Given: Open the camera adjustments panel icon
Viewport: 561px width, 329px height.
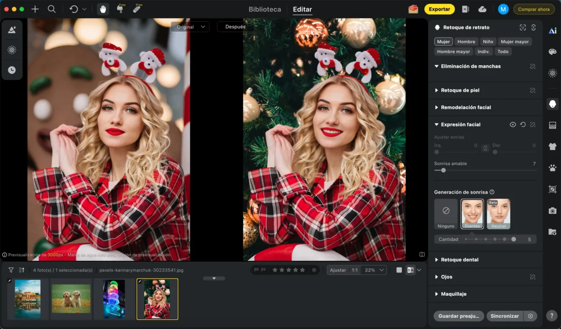Looking at the screenshot, I should (552, 210).
